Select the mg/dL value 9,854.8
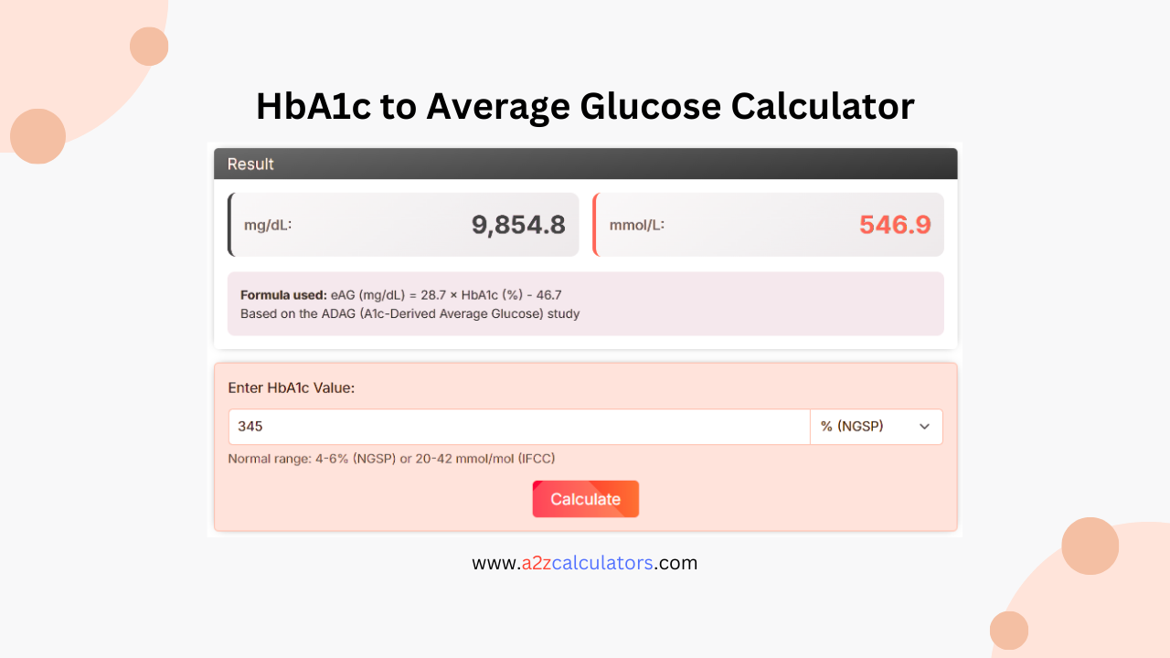This screenshot has height=658, width=1170. 518,224
